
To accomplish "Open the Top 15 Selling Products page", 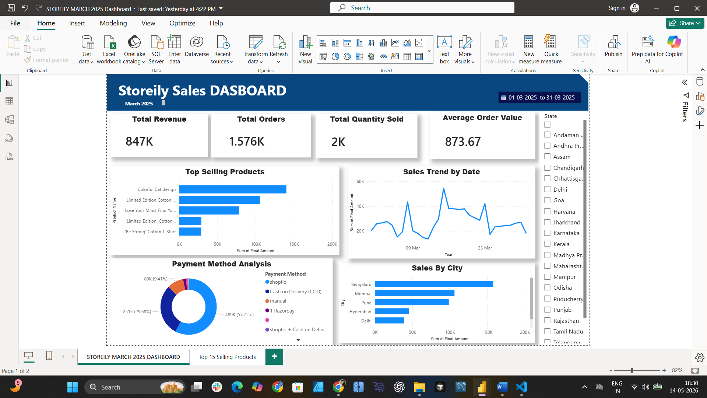I will [x=227, y=357].
